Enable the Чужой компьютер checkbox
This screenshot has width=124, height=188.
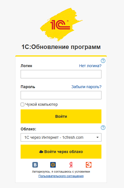[23, 104]
